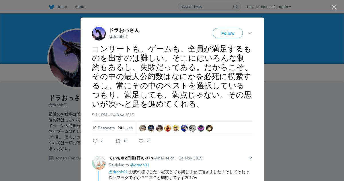Click the search magnifier icon
344x181 pixels.
[x=235, y=7]
